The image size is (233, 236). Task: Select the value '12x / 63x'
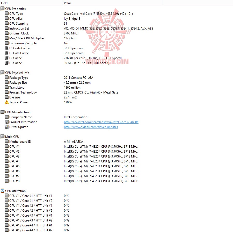tap(70, 38)
